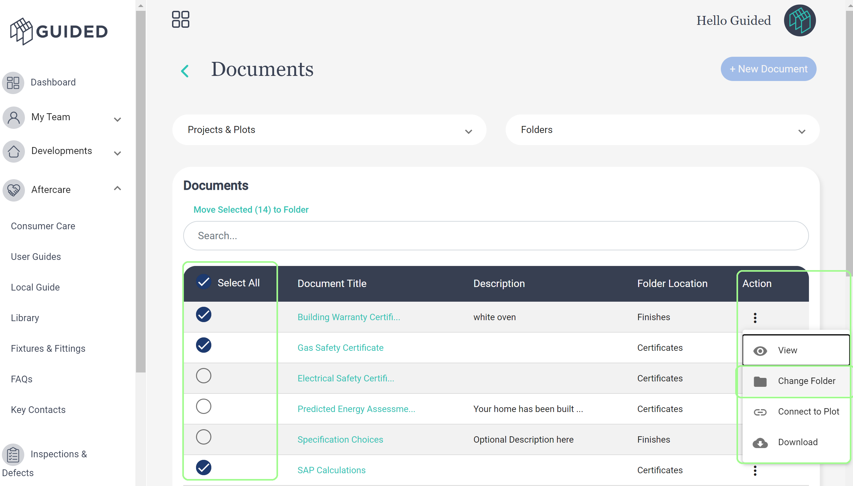Open the user profile avatar icon

[800, 20]
